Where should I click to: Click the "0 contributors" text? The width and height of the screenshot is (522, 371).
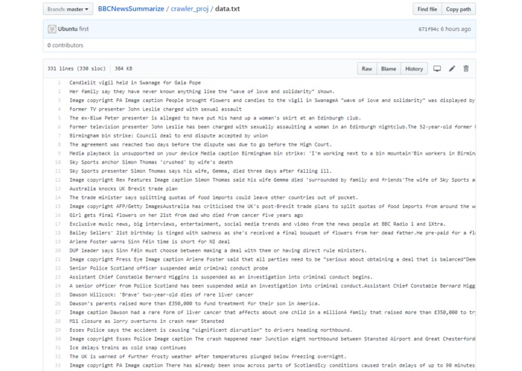point(65,45)
